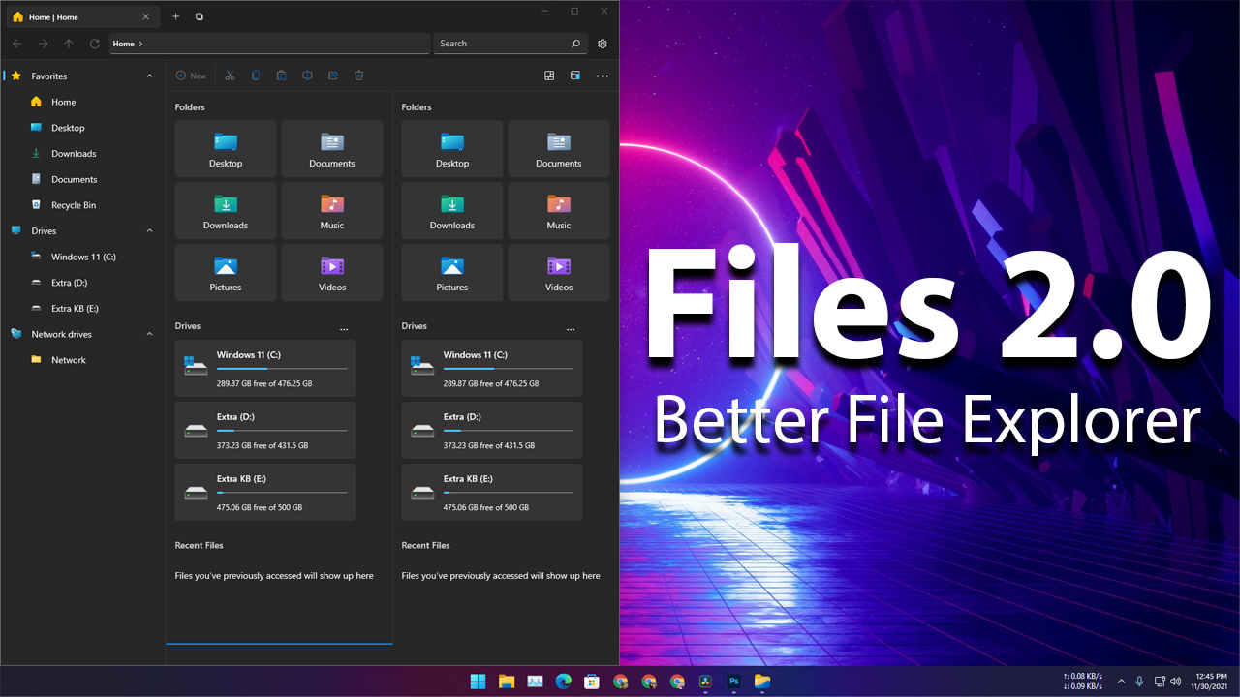Open Photoshop from the taskbar
Viewport: 1240px width, 697px height.
[x=733, y=682]
